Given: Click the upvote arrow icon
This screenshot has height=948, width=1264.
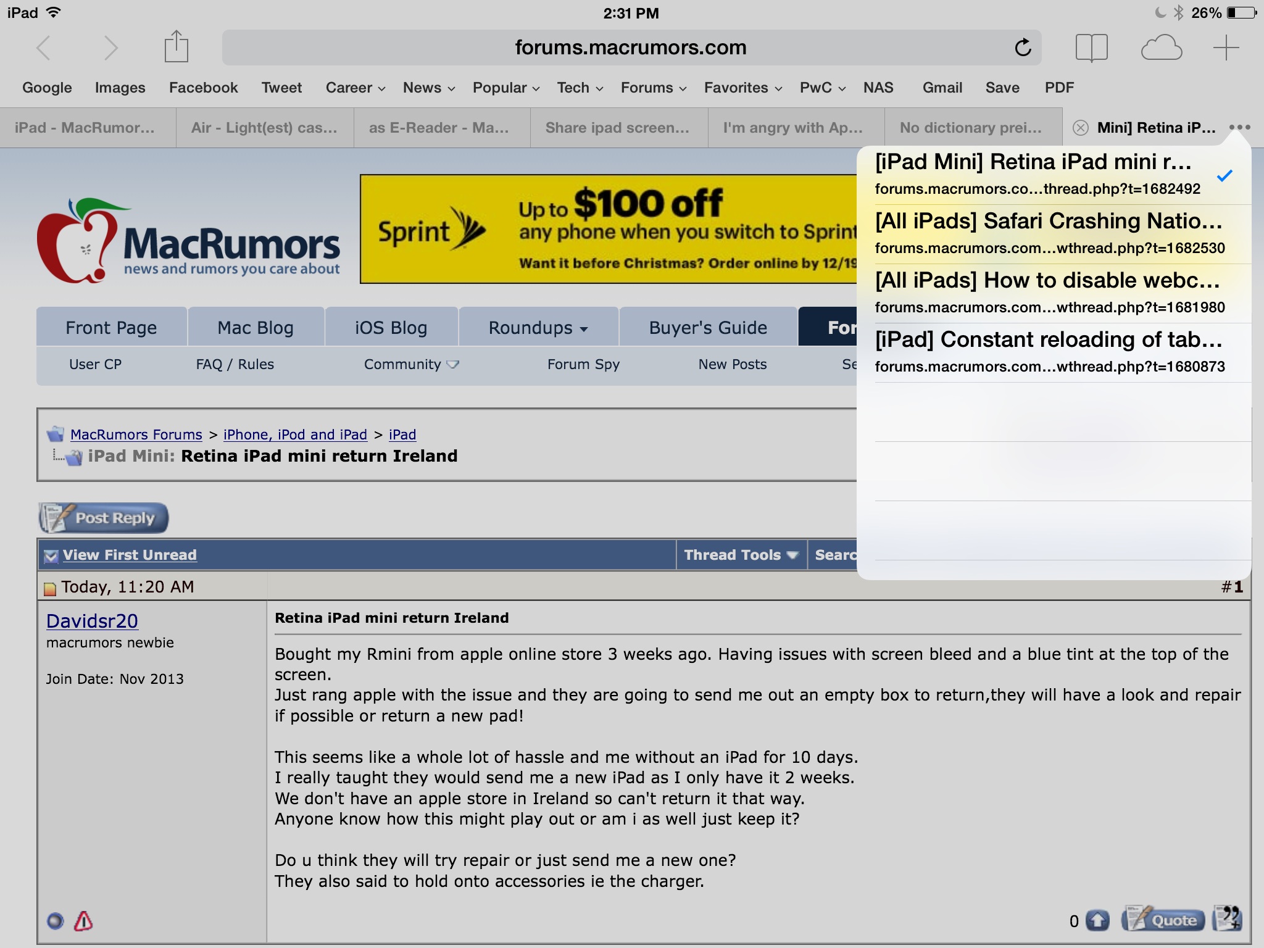Looking at the screenshot, I should tap(1097, 921).
